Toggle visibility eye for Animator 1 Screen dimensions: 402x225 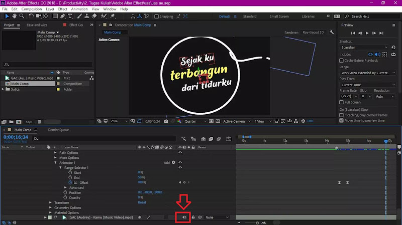tap(180, 162)
